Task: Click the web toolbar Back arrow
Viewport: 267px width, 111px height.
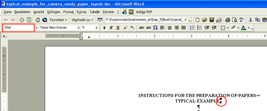Action: click(6, 20)
